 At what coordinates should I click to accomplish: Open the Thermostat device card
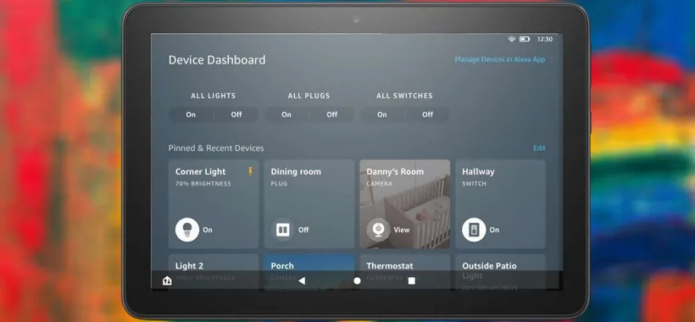(404, 271)
